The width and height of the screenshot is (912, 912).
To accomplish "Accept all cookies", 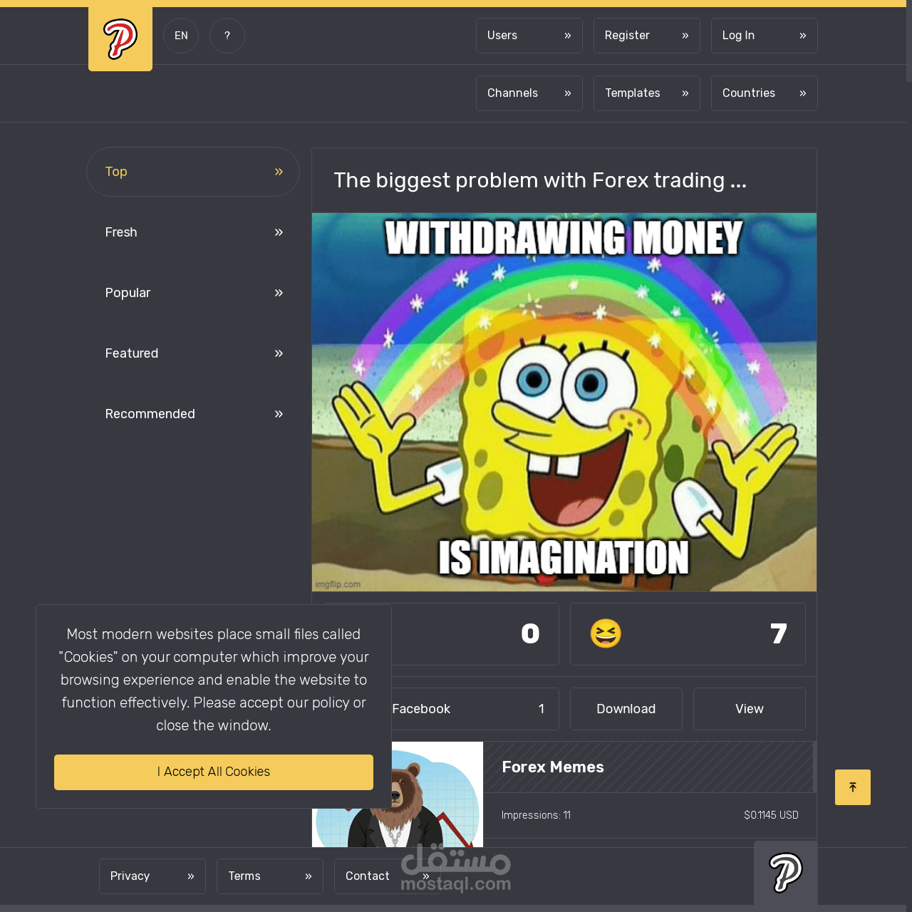I will point(214,772).
